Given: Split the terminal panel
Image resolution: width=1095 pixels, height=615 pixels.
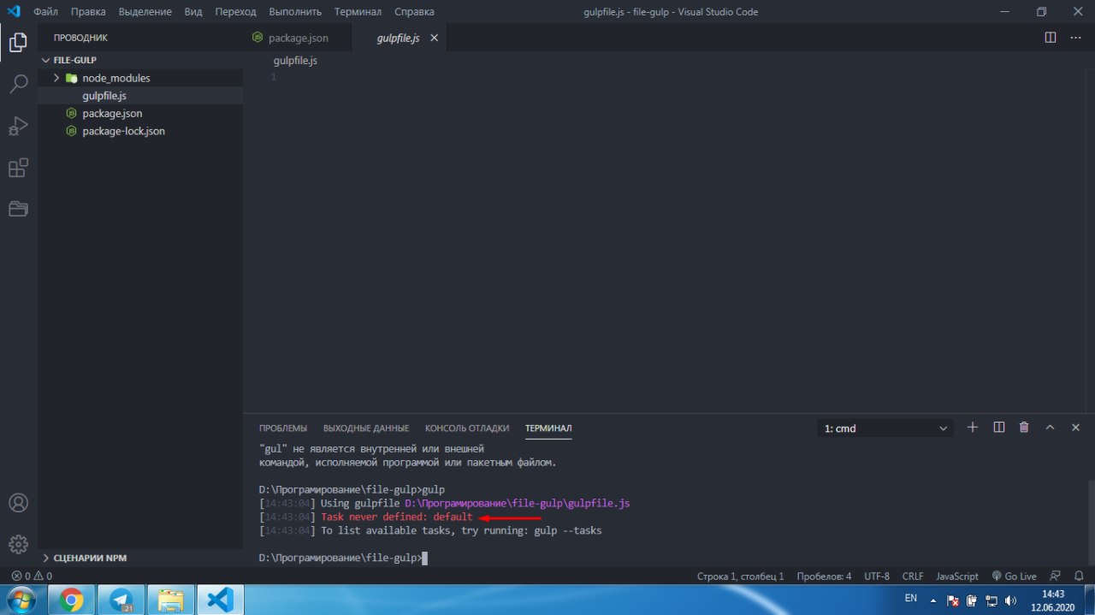Looking at the screenshot, I should 998,428.
